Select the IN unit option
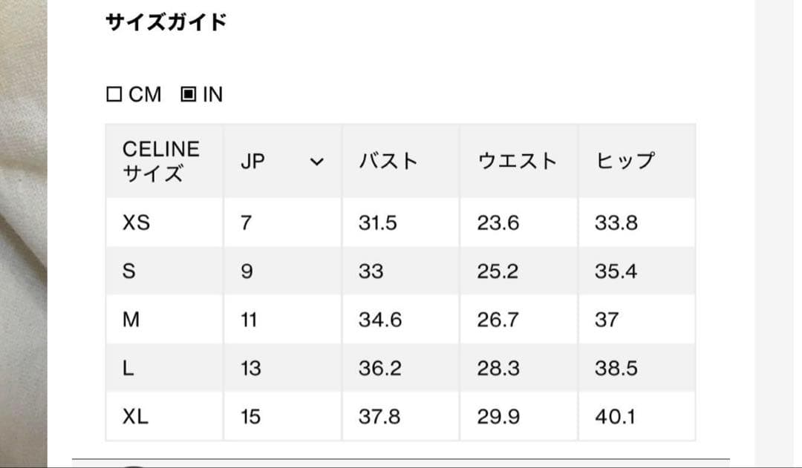This screenshot has height=468, width=802. (x=202, y=95)
